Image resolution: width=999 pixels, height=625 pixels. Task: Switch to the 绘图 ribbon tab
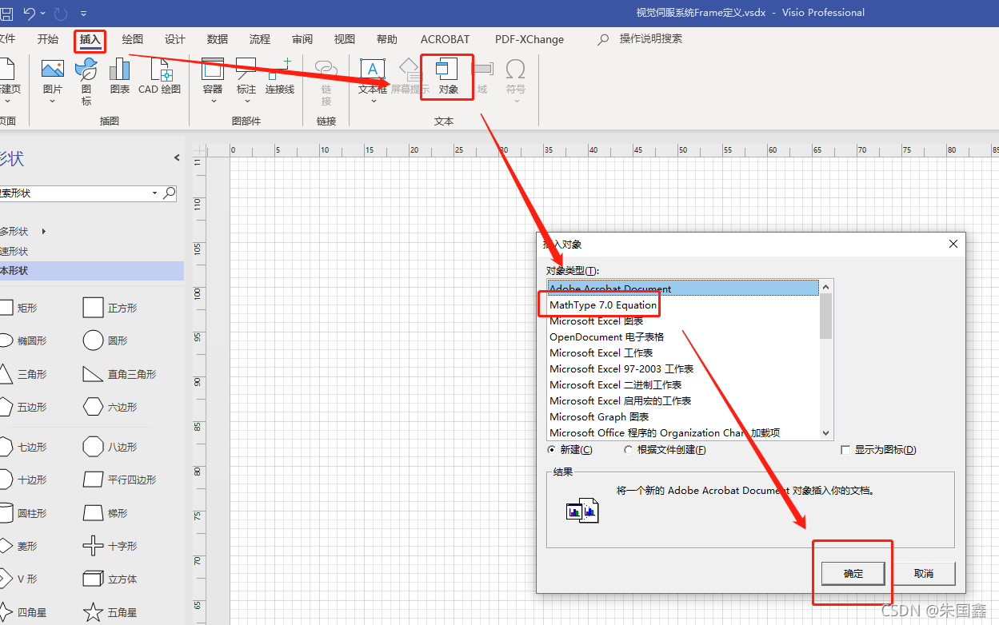tap(133, 39)
